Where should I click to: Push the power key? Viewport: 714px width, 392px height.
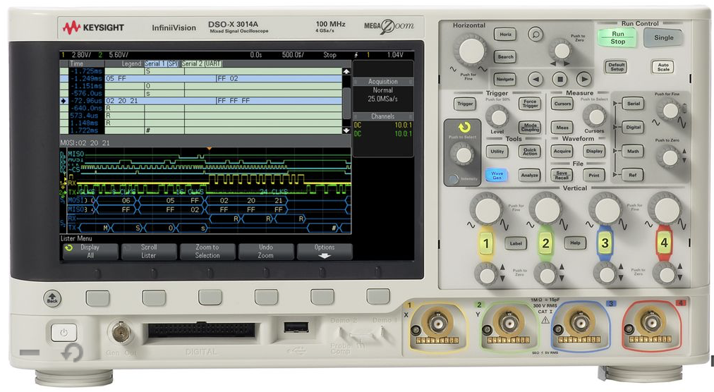(63, 333)
